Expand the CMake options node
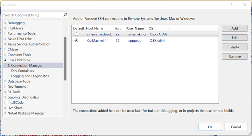This screenshot has width=252, height=136. [x=5, y=49]
